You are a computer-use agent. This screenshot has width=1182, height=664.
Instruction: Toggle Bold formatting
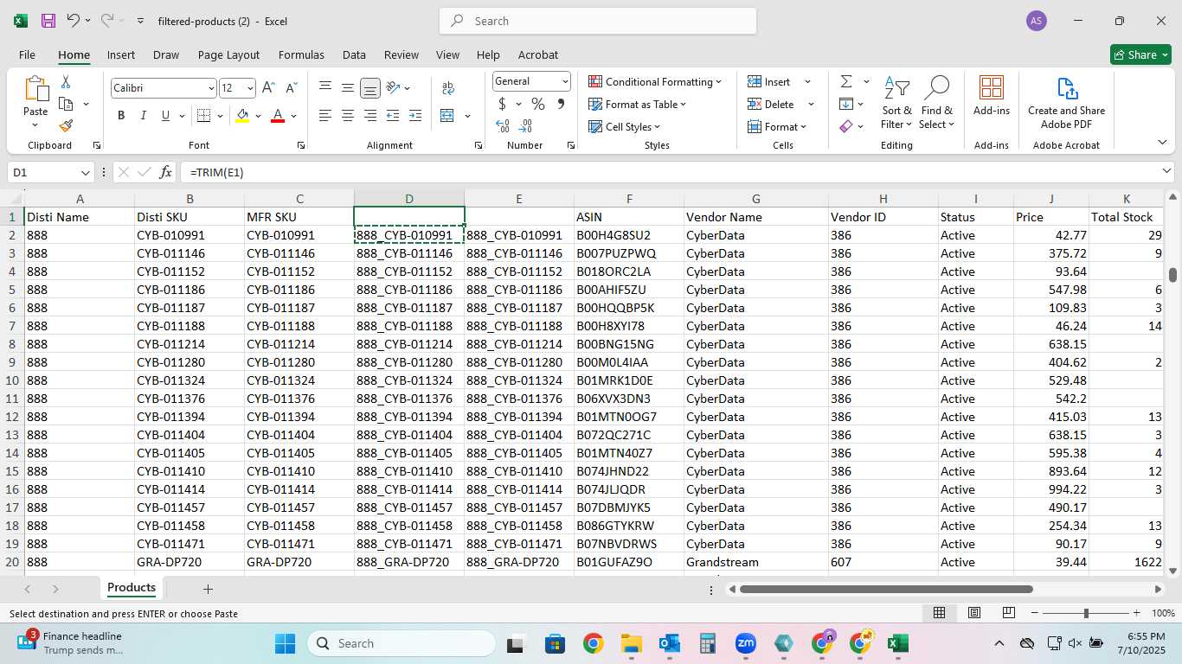[x=121, y=116]
